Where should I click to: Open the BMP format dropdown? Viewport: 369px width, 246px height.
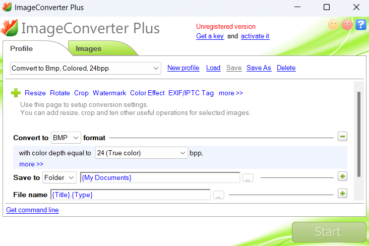(66, 138)
